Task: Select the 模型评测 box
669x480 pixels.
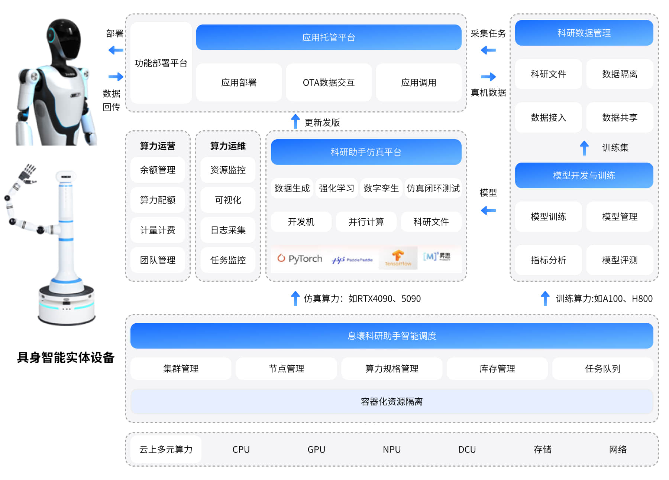Action: click(620, 260)
